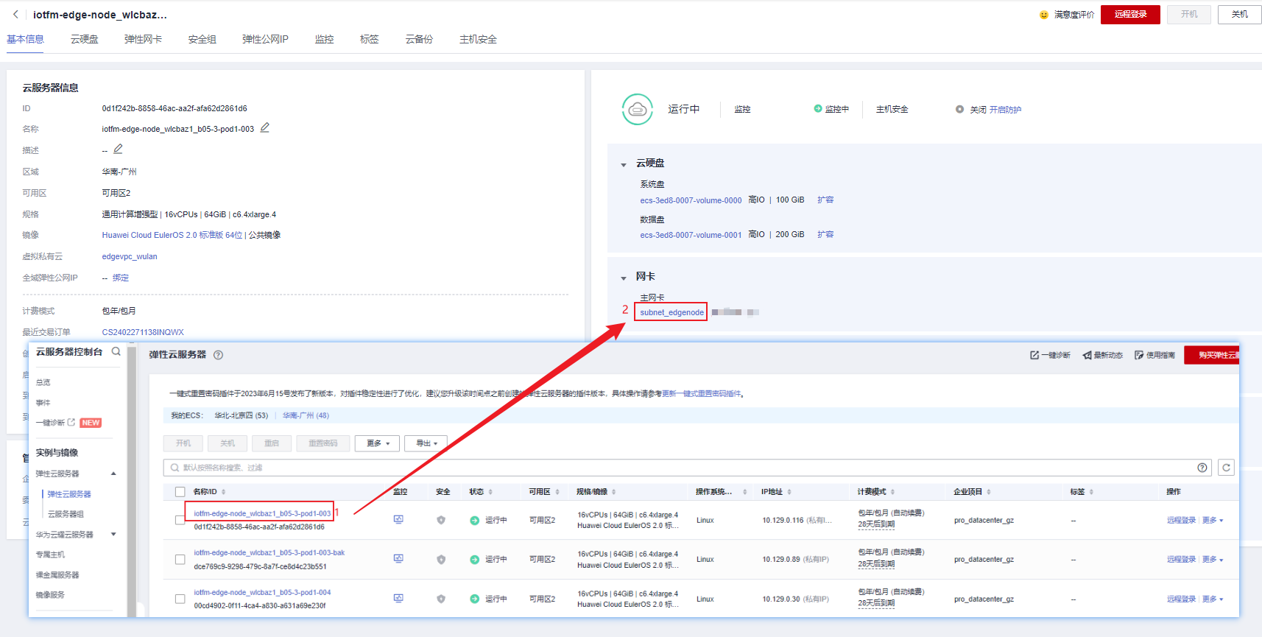1262x637 pixels.
Task: Click the 购买弹性云 red button
Action: 1212,355
